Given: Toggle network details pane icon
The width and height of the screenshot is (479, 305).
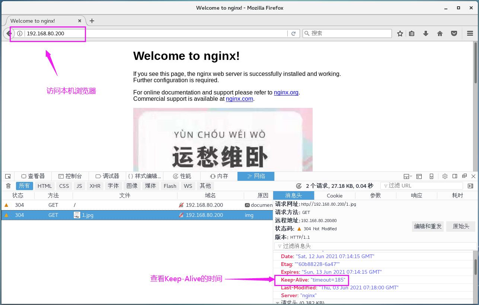Looking at the screenshot, I should click(470, 186).
